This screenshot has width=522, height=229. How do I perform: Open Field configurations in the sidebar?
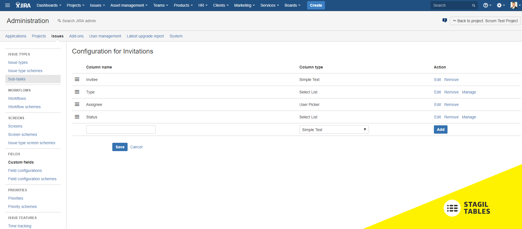(25, 171)
